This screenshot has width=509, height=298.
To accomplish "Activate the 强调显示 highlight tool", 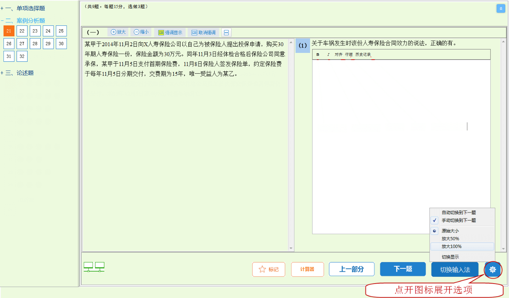I will [170, 32].
